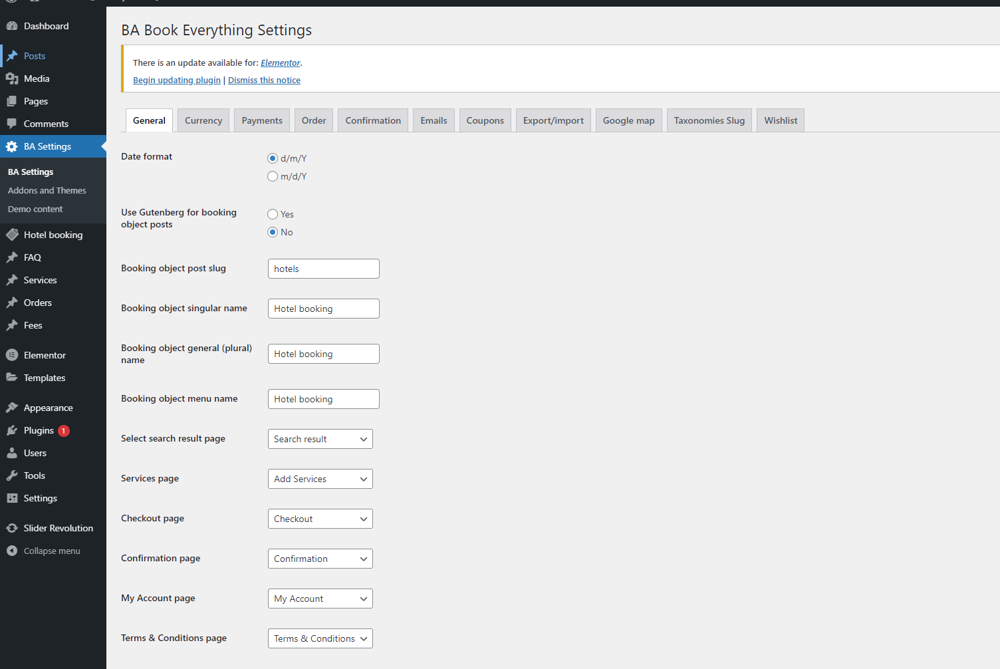
Task: Click the Booking object post slug field
Action: pyautogui.click(x=323, y=269)
